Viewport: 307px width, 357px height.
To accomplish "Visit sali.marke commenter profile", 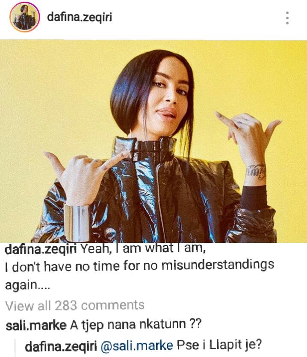I will 36,325.
